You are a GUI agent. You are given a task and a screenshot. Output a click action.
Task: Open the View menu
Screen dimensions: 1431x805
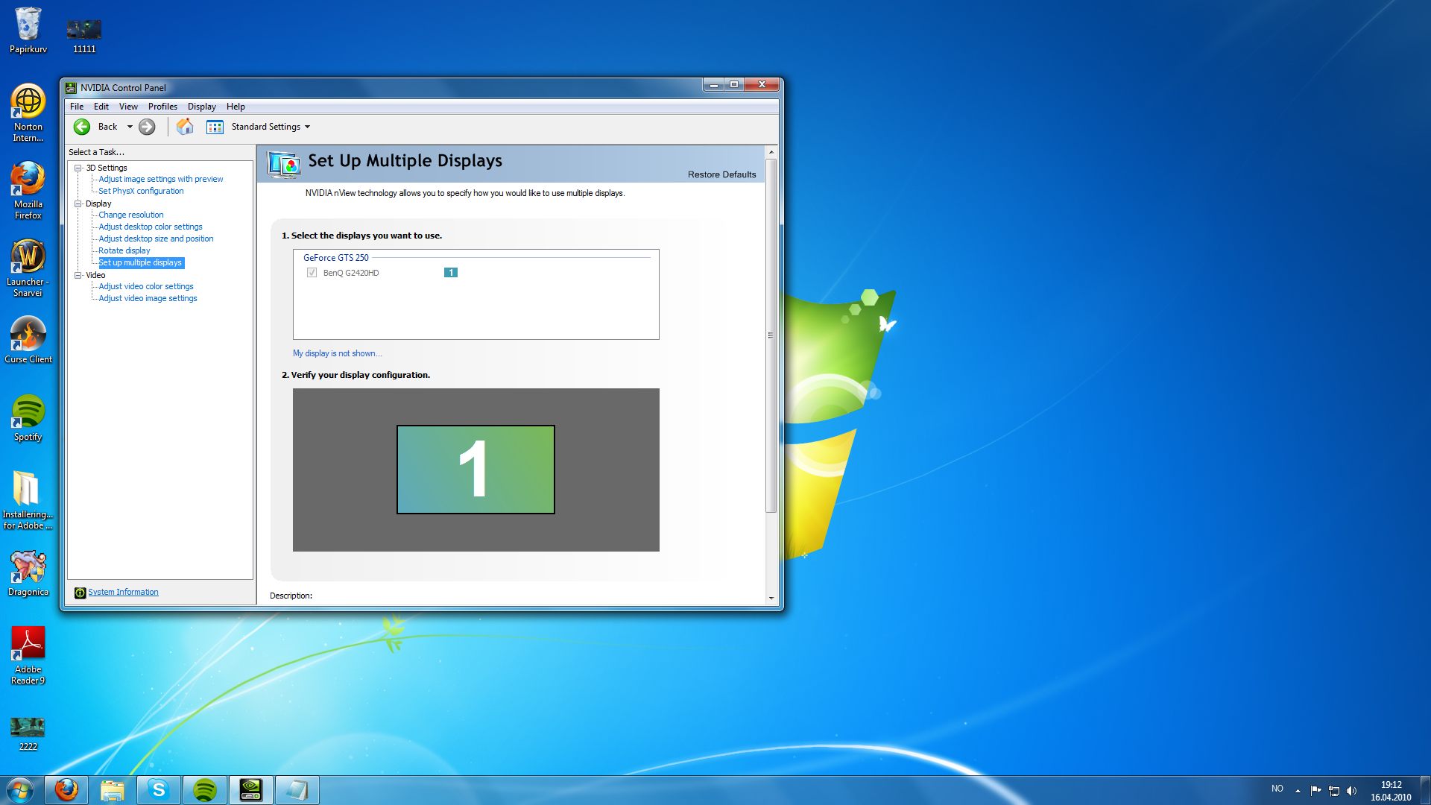tap(128, 107)
